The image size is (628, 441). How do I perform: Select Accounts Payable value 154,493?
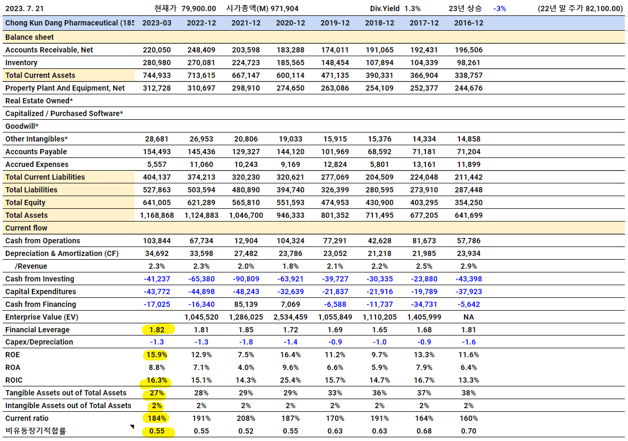tap(156, 152)
